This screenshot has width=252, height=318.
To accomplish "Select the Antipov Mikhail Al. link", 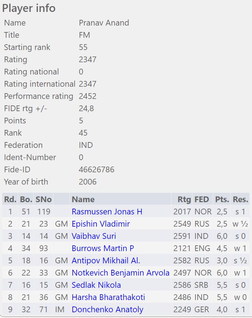I will 106,260.
